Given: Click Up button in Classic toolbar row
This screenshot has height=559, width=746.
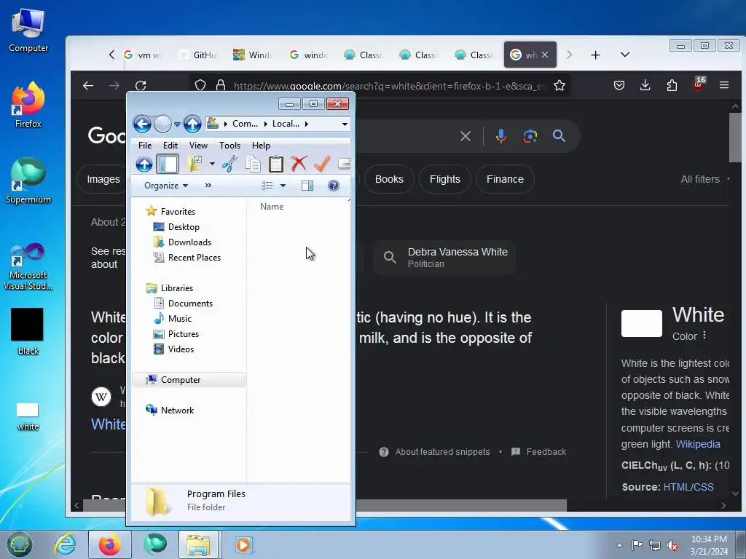Looking at the screenshot, I should pyautogui.click(x=144, y=164).
